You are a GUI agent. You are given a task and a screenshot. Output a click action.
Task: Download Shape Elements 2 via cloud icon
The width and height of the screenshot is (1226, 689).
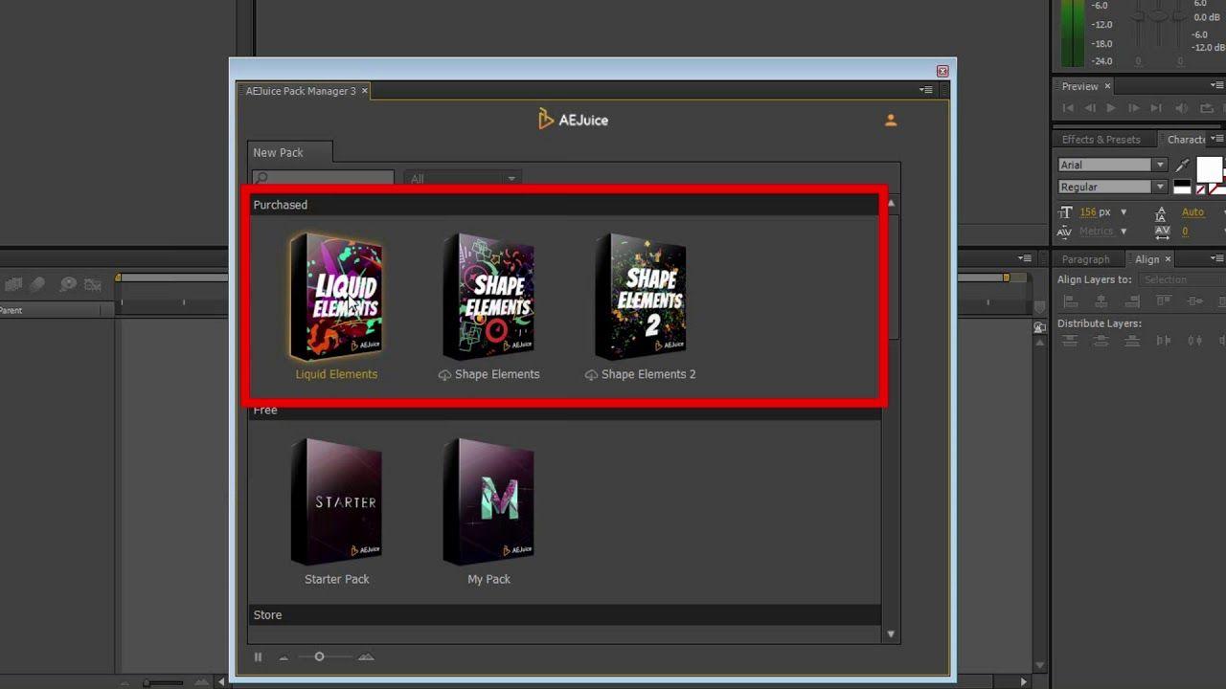(591, 375)
